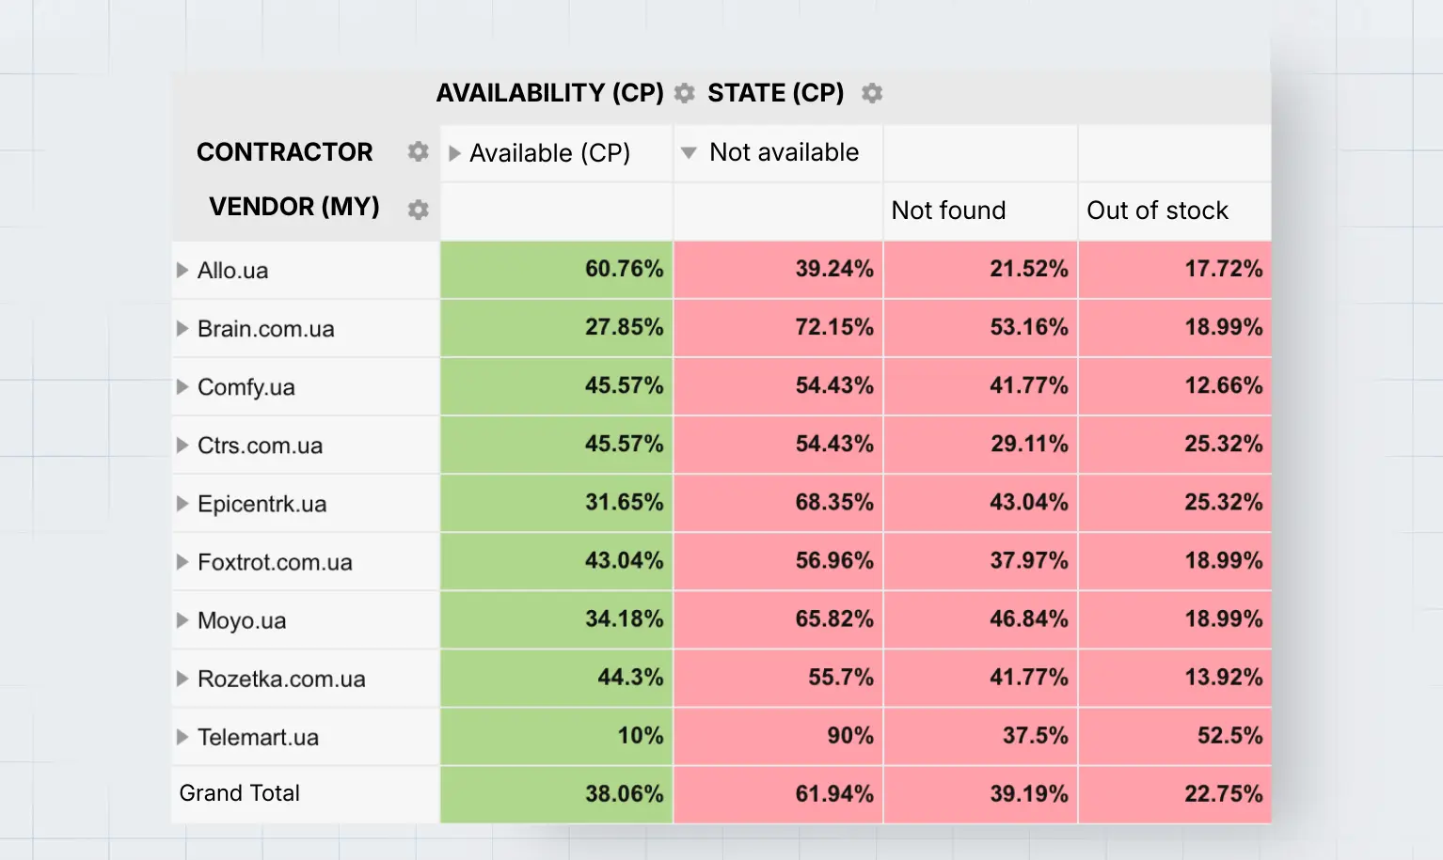Expand the Available (CP) column group
1443x860 pixels.
453,152
